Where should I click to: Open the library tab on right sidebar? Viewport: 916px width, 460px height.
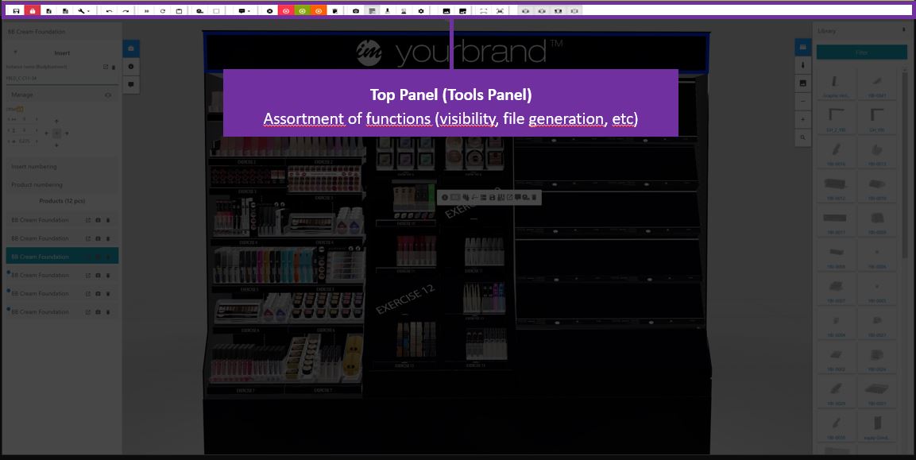[803, 48]
